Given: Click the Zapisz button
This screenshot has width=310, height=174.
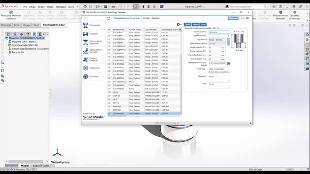Looking at the screenshot, I should click(x=187, y=25).
